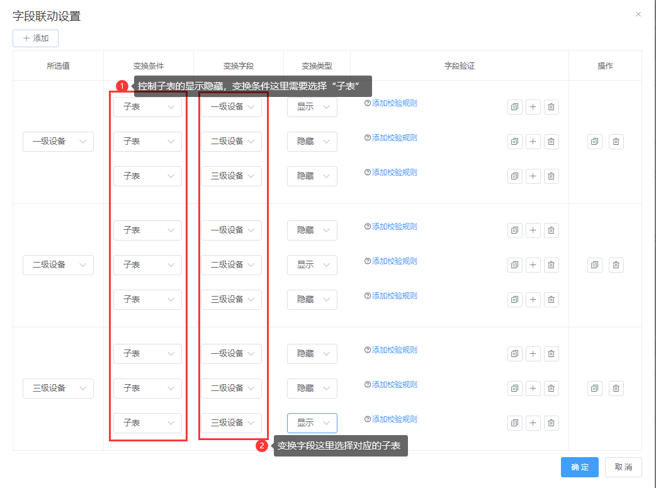Click the plus icon in the last row of the 一级设备 group

[533, 176]
